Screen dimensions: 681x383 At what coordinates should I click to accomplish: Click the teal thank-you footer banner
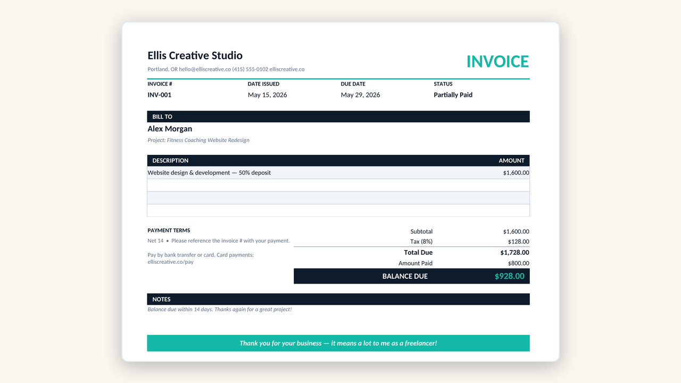tap(338, 343)
